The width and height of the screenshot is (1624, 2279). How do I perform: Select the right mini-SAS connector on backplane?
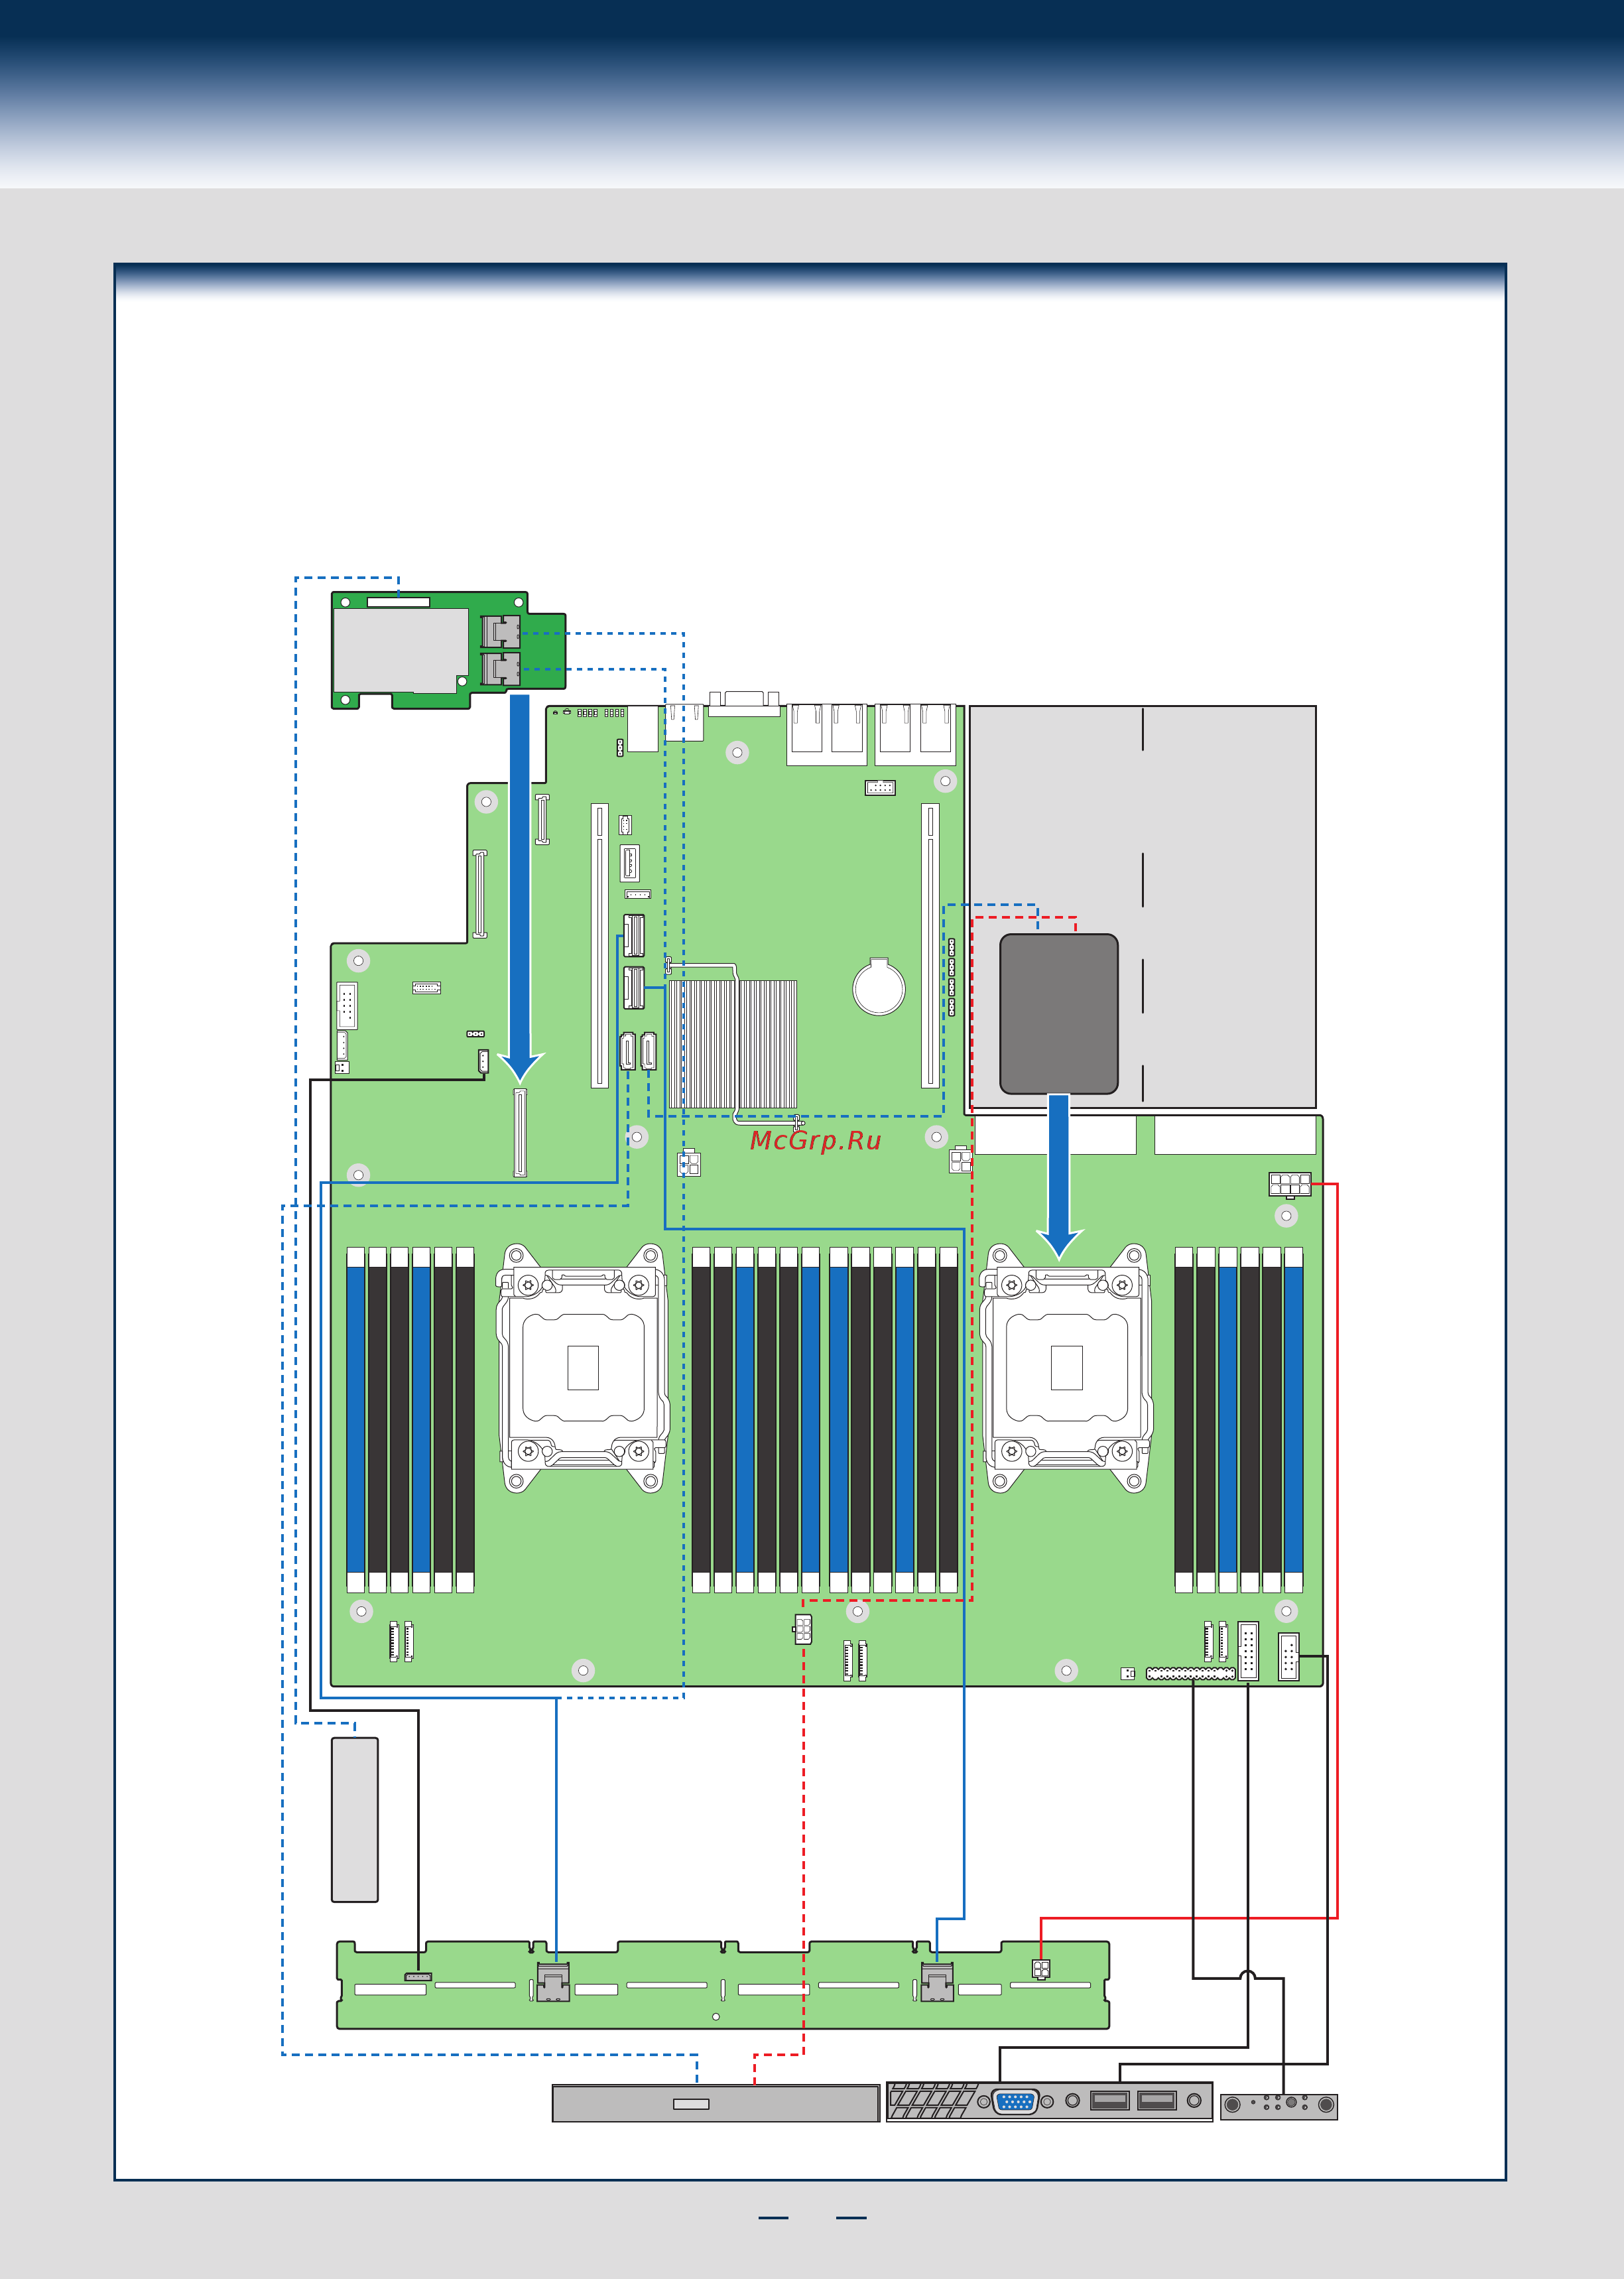pyautogui.click(x=937, y=1981)
